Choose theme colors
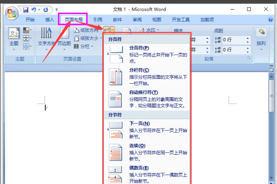 point(27,30)
